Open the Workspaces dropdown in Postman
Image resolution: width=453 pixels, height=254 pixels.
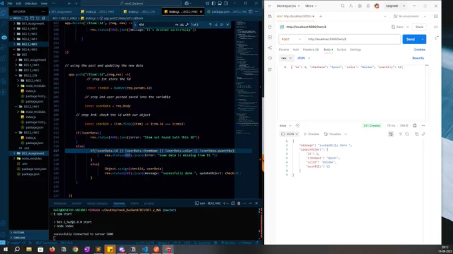(288, 6)
